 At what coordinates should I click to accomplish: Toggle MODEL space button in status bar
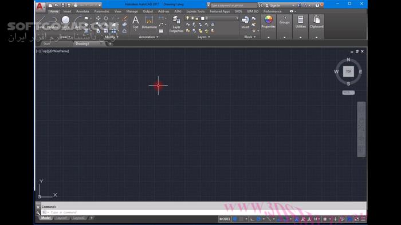225,219
